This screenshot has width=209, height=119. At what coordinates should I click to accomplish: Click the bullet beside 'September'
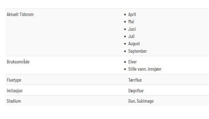(x=125, y=51)
